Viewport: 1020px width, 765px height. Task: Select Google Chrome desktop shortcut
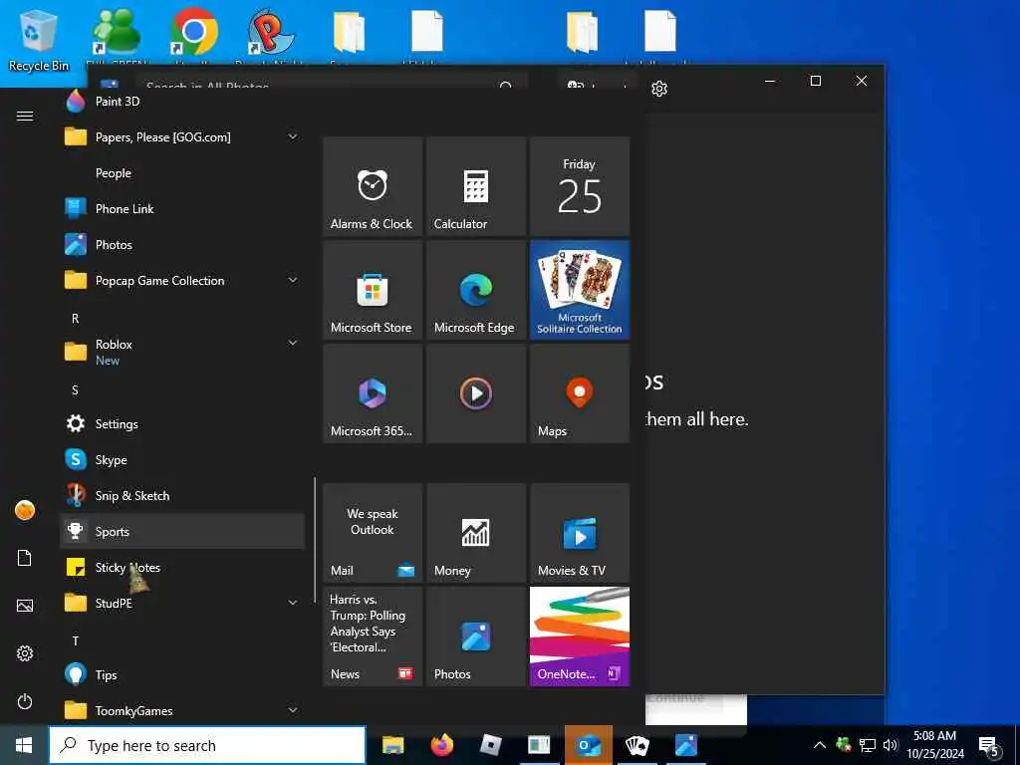click(x=194, y=36)
